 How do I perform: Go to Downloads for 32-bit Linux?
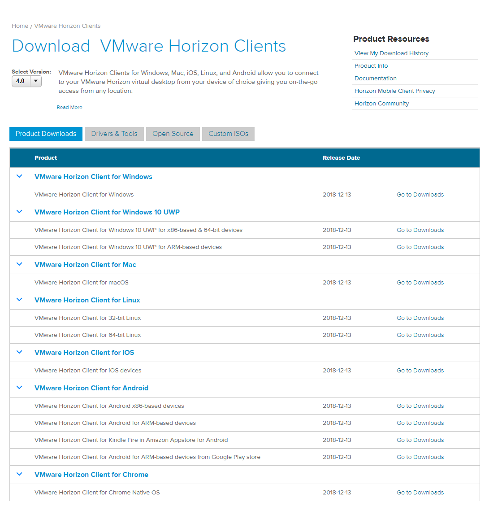coord(420,318)
